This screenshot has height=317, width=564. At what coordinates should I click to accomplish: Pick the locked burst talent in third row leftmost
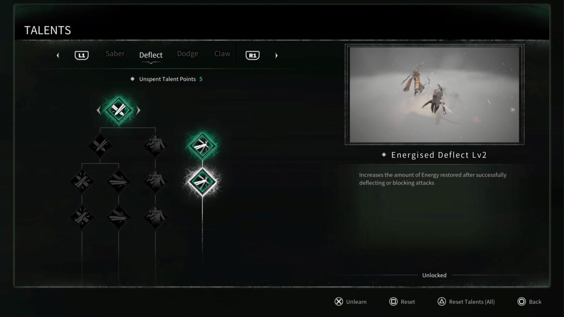pos(82,182)
